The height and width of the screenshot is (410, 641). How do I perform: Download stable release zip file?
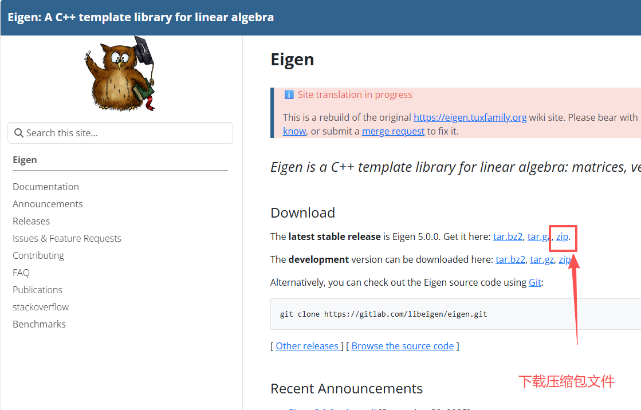click(x=562, y=236)
